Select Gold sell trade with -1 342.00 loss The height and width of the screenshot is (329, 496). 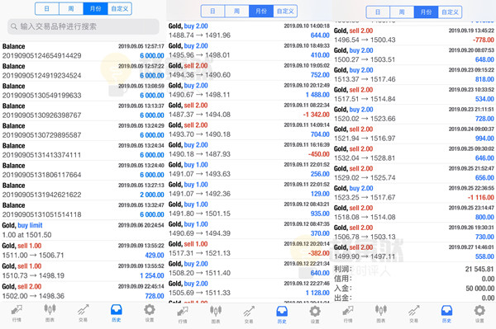249,110
